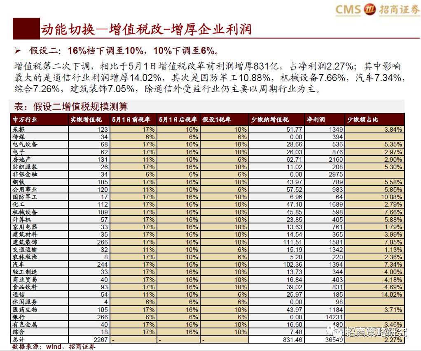Screen dimensions: 421x351
Task: Click the 建筑材料 row label
Action: click(x=25, y=235)
